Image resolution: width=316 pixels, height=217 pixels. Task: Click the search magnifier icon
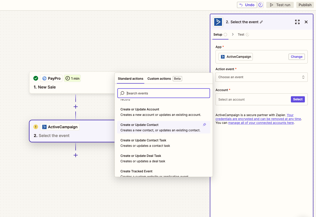[122, 93]
